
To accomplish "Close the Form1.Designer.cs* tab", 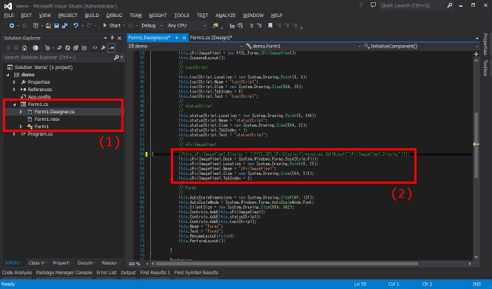I will (184, 38).
